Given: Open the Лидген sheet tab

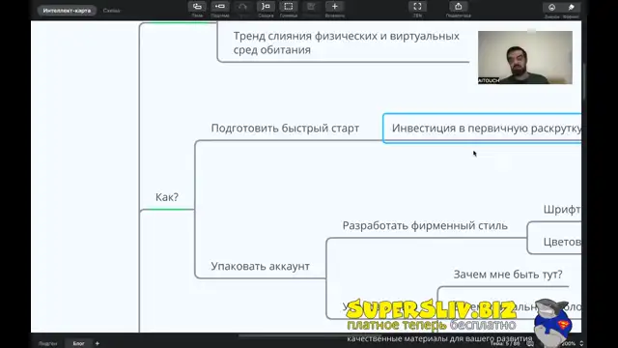Looking at the screenshot, I should click(47, 343).
